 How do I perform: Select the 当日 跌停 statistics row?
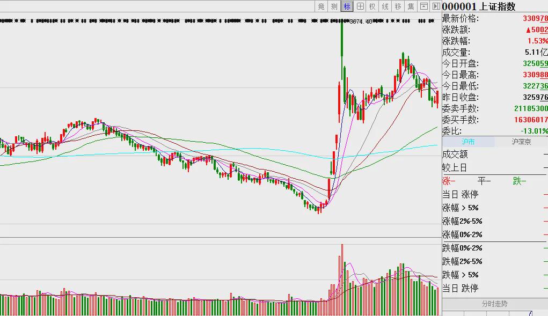pyautogui.click(x=494, y=288)
